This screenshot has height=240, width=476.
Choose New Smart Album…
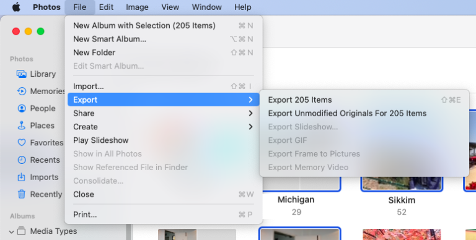[x=164, y=39]
